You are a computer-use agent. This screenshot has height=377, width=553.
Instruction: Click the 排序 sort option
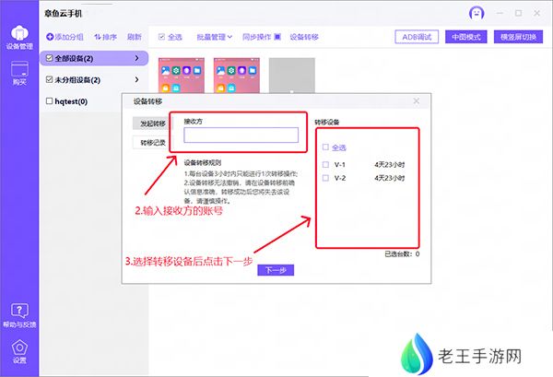click(105, 37)
